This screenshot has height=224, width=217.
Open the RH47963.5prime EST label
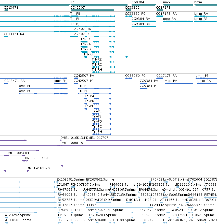(x=71, y=190)
